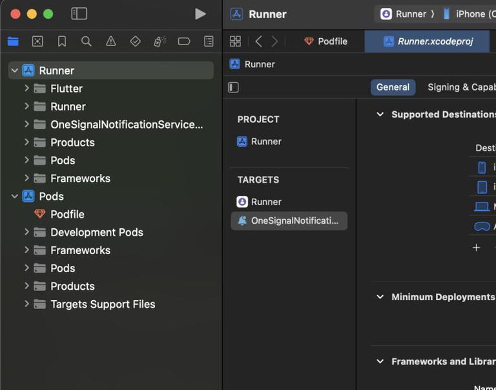The image size is (496, 390).
Task: Open the bookmark navigator
Action: (x=62, y=41)
